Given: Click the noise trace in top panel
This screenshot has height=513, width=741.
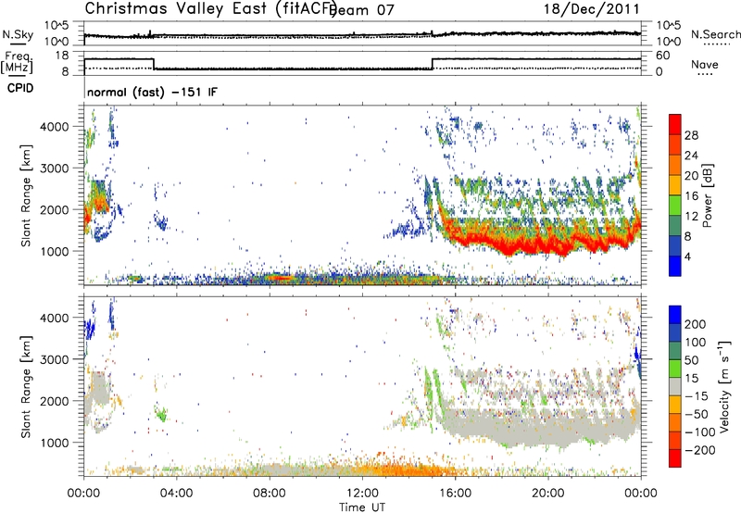Looking at the screenshot, I should (362, 34).
